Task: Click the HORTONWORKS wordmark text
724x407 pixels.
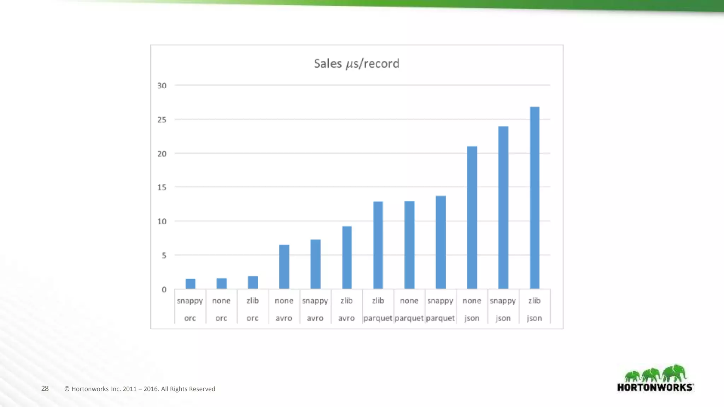Action: (655, 388)
